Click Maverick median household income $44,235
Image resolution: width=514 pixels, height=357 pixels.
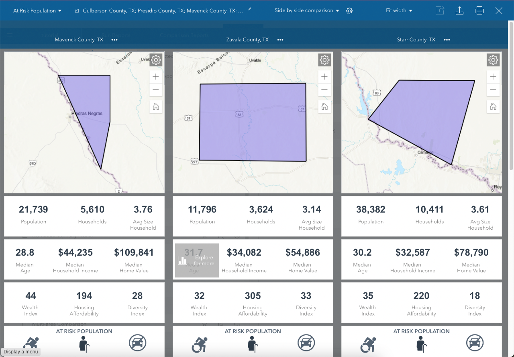75,253
